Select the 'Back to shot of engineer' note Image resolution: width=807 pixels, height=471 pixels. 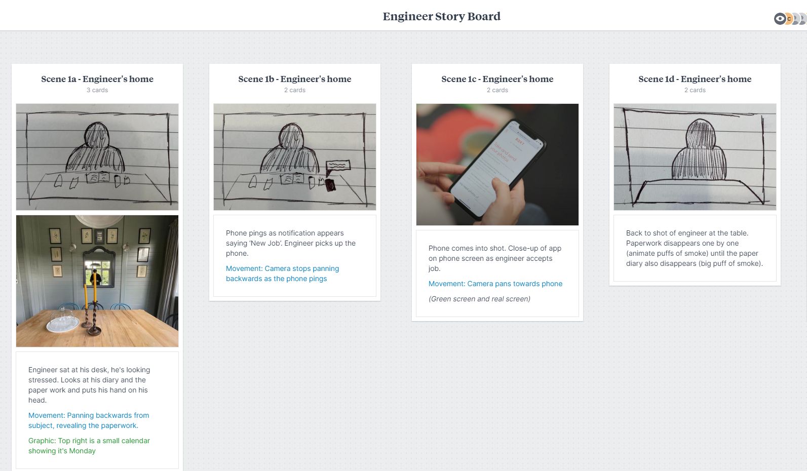coord(694,248)
